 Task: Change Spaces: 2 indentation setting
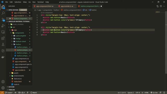point(130,92)
